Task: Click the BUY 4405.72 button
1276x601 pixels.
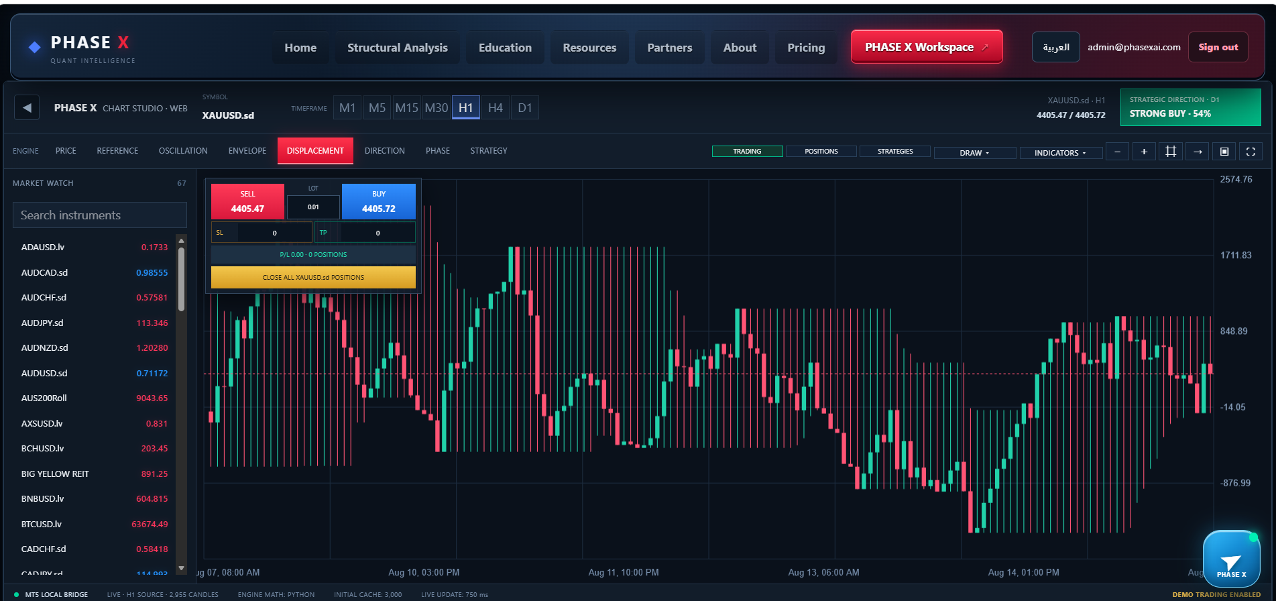Action: tap(379, 201)
